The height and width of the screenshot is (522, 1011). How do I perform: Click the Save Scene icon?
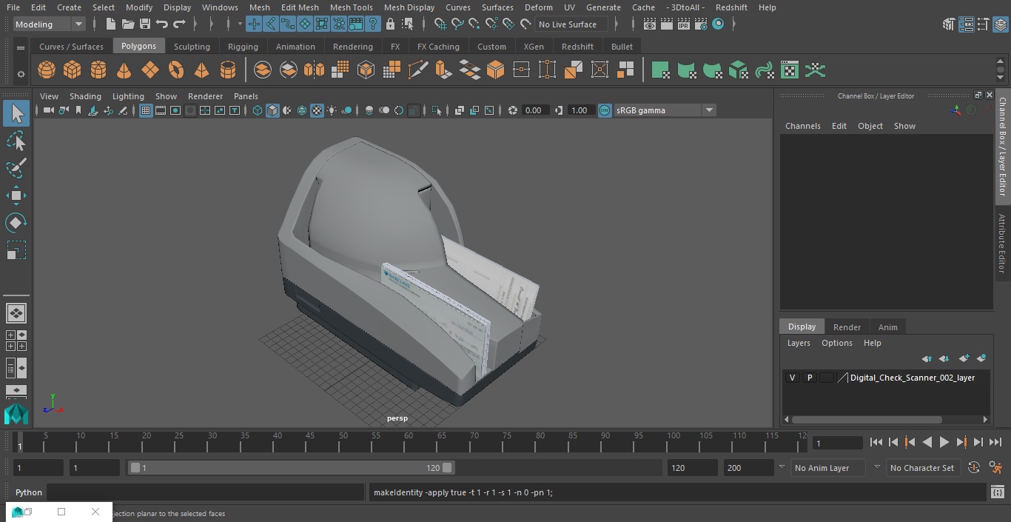145,24
